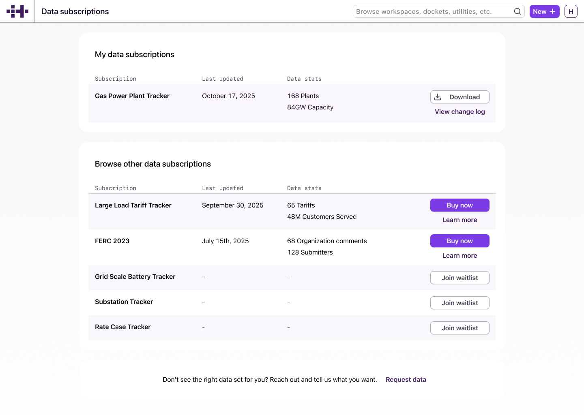Buy the FERC 2023 subscription

click(459, 241)
